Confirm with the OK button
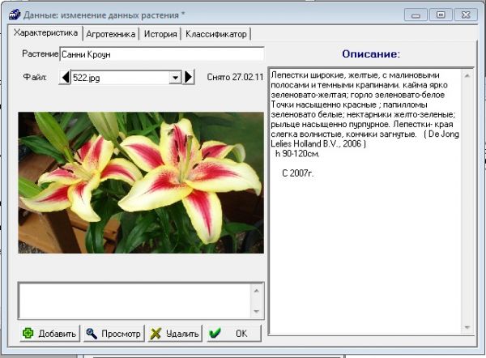Viewport: 486px width, 358px height. click(x=234, y=334)
